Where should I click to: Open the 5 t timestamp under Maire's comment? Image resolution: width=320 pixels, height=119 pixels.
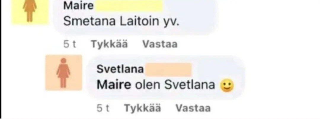click(70, 44)
